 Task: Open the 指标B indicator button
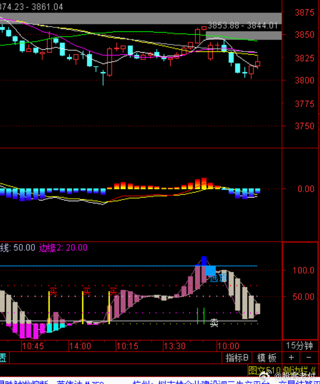pyautogui.click(x=237, y=358)
